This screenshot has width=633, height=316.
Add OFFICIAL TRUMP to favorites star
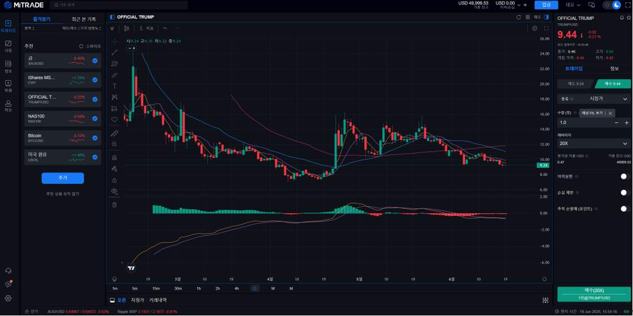click(629, 18)
